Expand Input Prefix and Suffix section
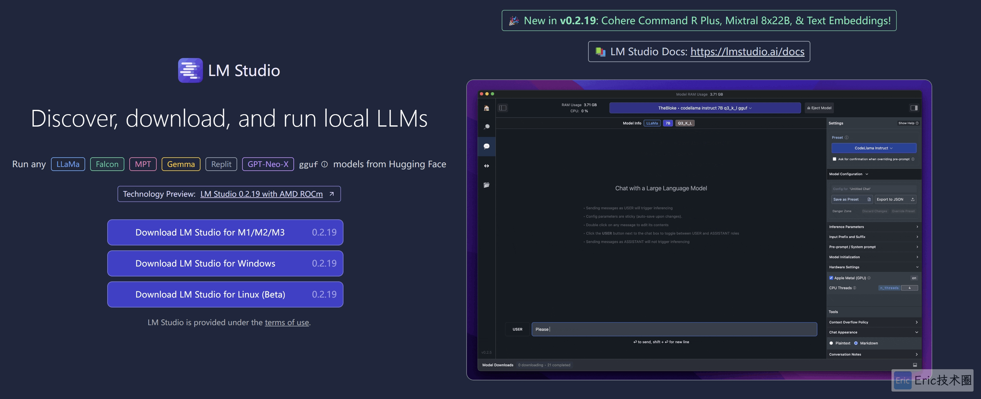 pyautogui.click(x=874, y=237)
